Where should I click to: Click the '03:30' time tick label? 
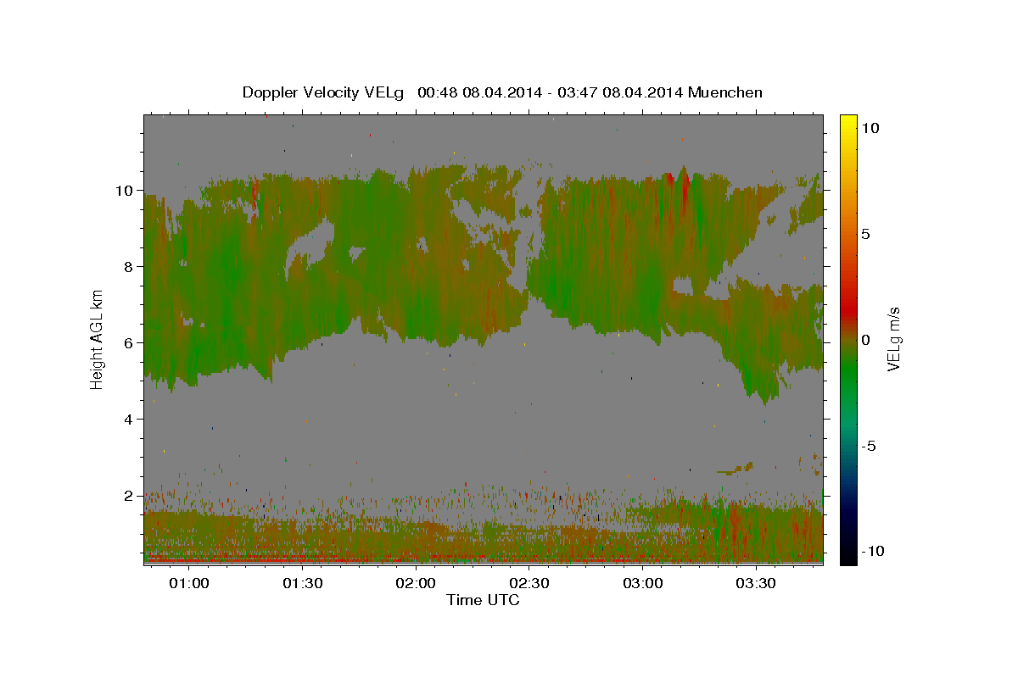tap(756, 584)
